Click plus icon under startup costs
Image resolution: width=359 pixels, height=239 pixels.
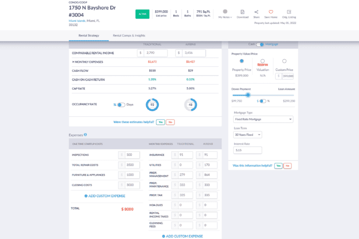(x=86, y=196)
